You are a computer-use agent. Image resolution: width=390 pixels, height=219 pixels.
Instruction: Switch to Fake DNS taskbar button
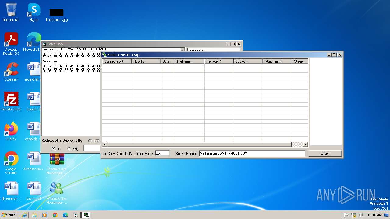[x=76, y=215]
